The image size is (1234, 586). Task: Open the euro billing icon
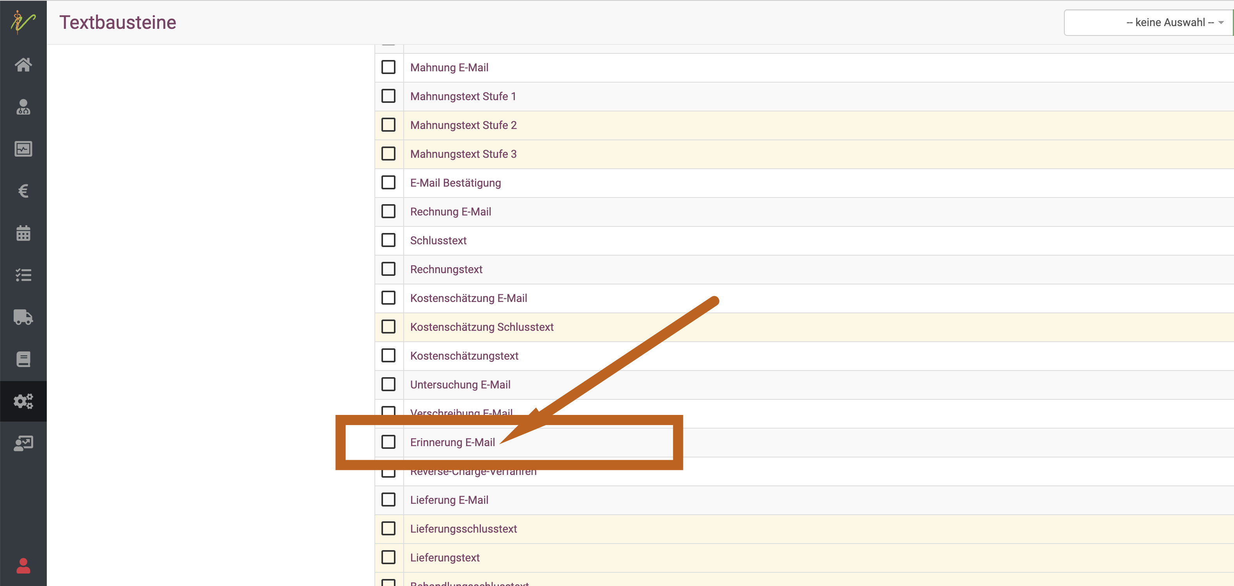tap(23, 191)
